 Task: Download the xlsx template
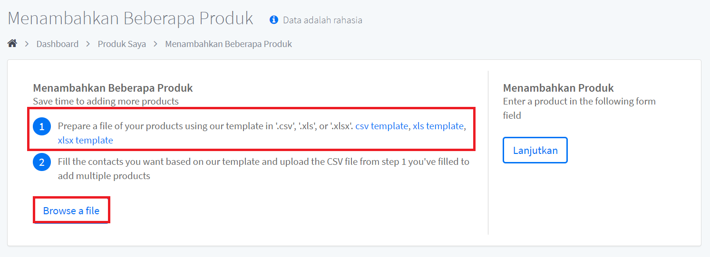86,140
